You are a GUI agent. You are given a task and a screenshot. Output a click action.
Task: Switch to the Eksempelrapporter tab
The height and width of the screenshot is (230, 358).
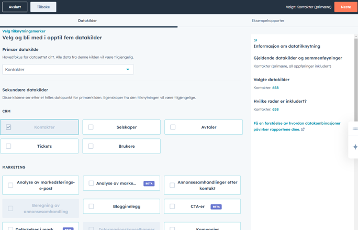(x=268, y=20)
